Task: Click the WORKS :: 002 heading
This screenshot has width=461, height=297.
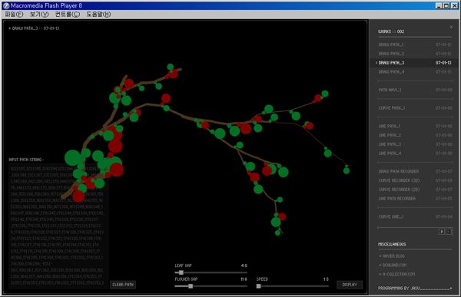Action: click(x=391, y=31)
